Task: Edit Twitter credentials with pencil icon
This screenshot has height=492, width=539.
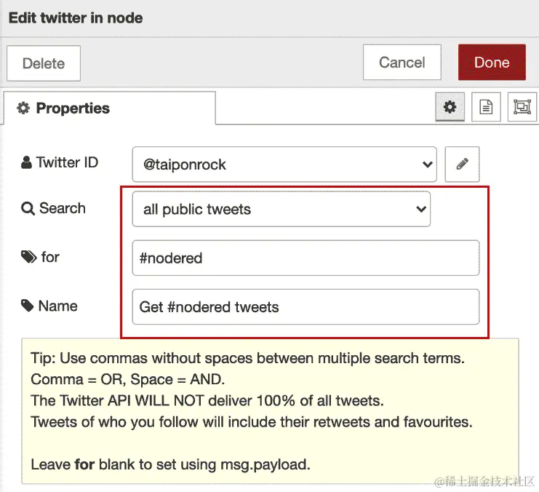Action: pyautogui.click(x=462, y=164)
